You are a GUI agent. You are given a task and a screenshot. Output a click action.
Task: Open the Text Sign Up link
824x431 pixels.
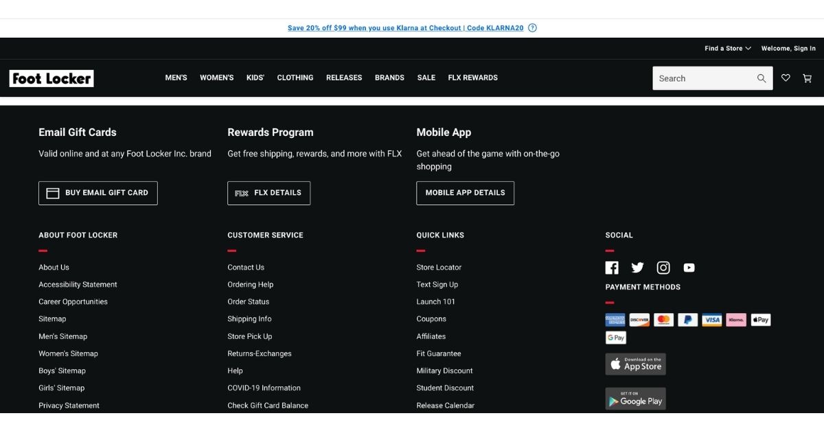coord(437,285)
